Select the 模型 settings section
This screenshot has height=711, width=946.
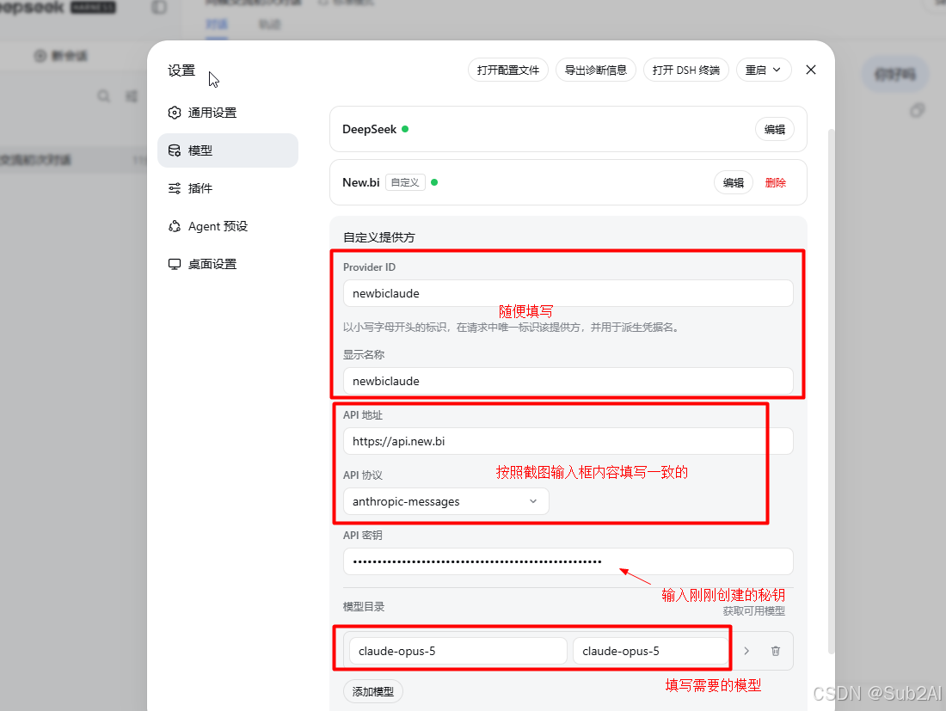tap(227, 150)
